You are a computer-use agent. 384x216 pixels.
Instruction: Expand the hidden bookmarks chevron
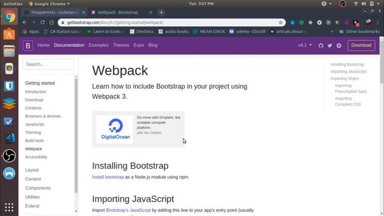332,32
